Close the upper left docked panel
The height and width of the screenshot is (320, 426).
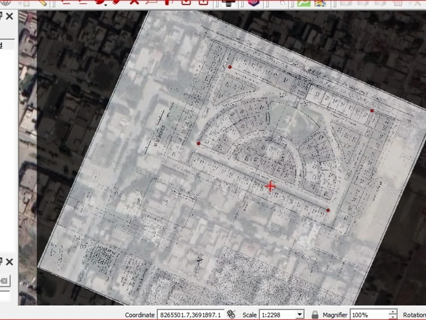tap(9, 16)
